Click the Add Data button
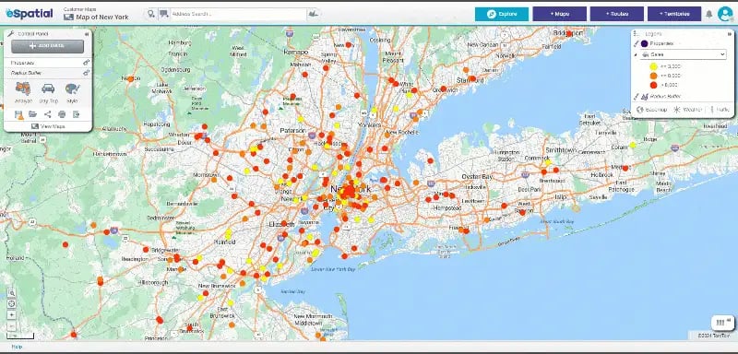 coord(48,46)
